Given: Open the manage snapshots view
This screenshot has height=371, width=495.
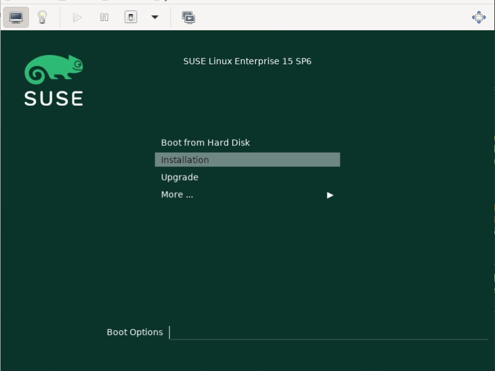Looking at the screenshot, I should [189, 17].
